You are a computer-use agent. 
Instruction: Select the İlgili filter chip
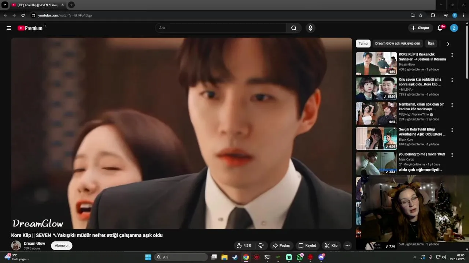click(x=431, y=43)
